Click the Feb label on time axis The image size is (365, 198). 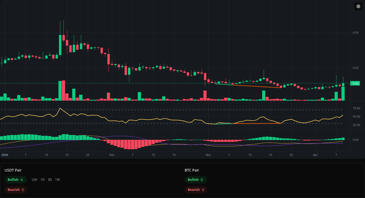[112, 155]
